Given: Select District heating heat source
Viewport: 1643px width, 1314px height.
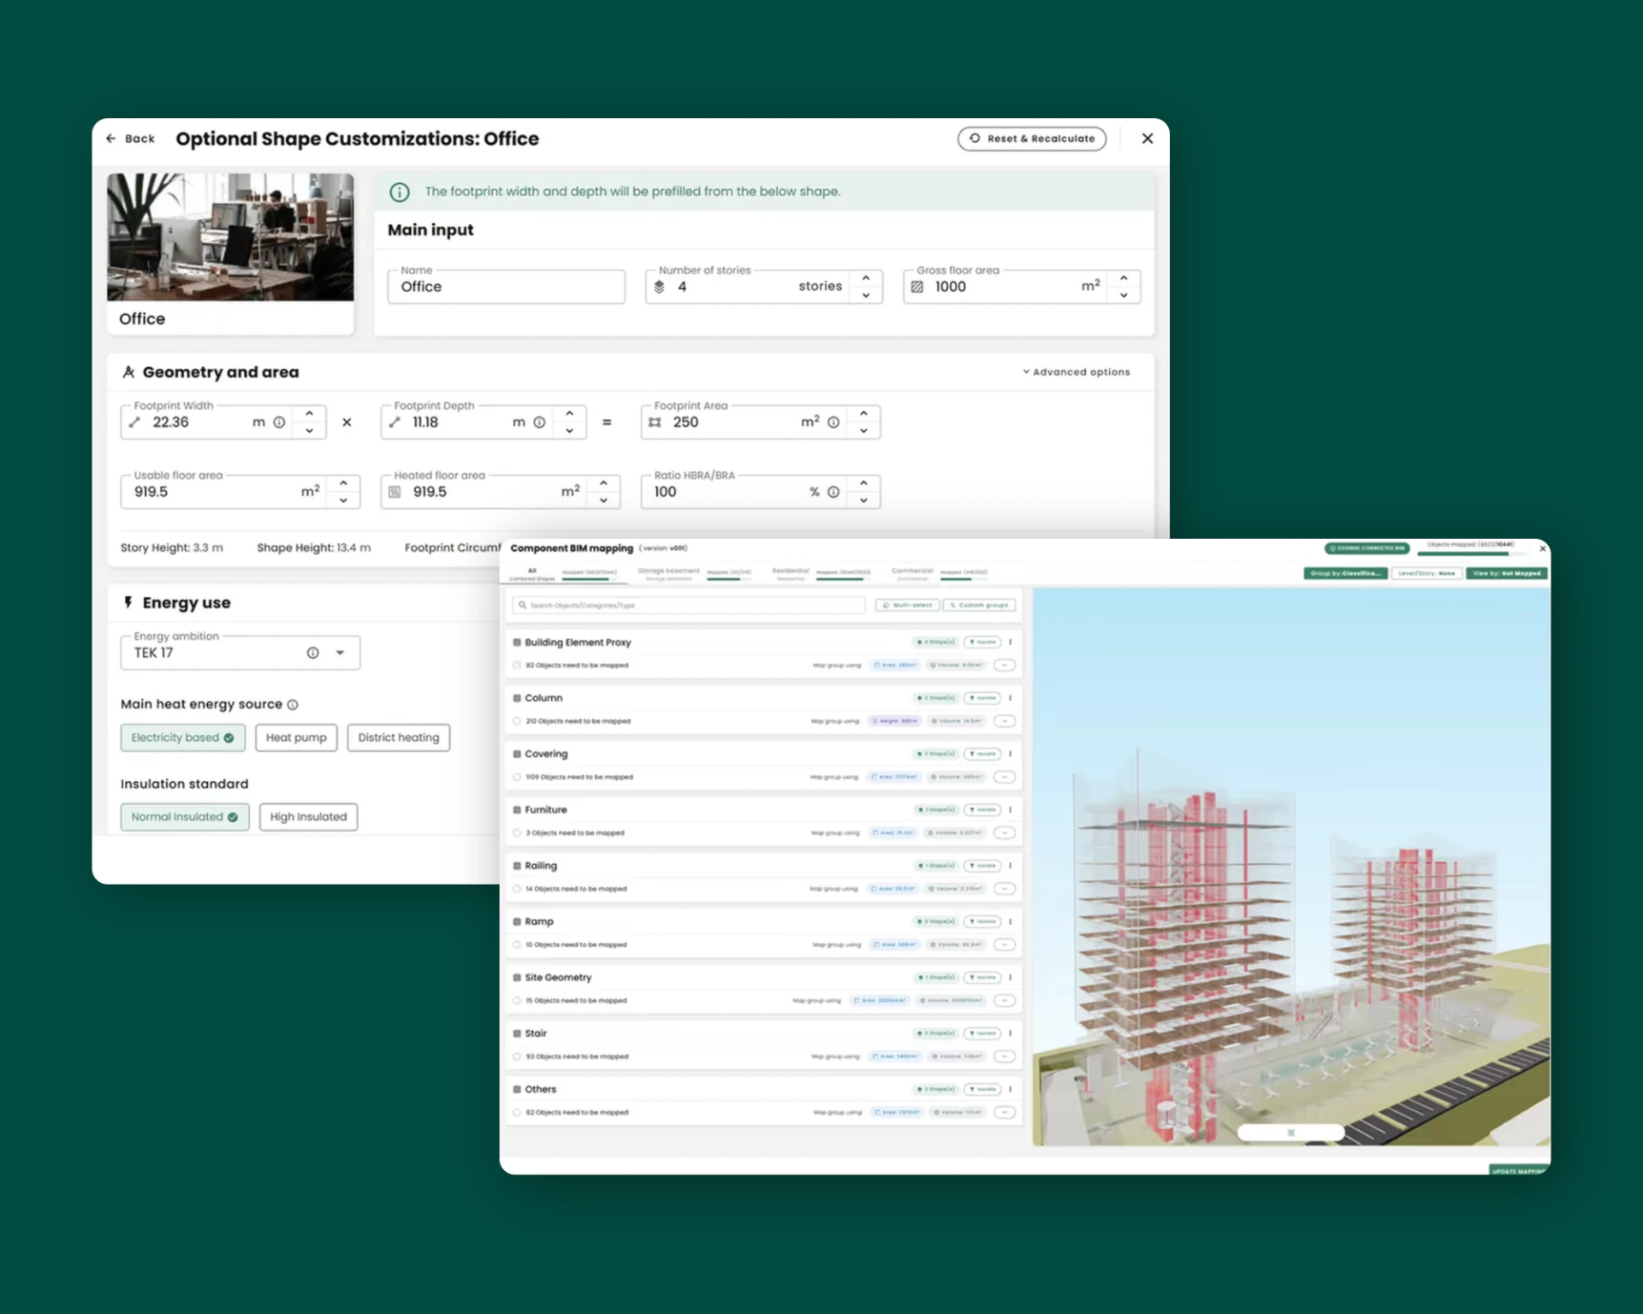Looking at the screenshot, I should 399,737.
